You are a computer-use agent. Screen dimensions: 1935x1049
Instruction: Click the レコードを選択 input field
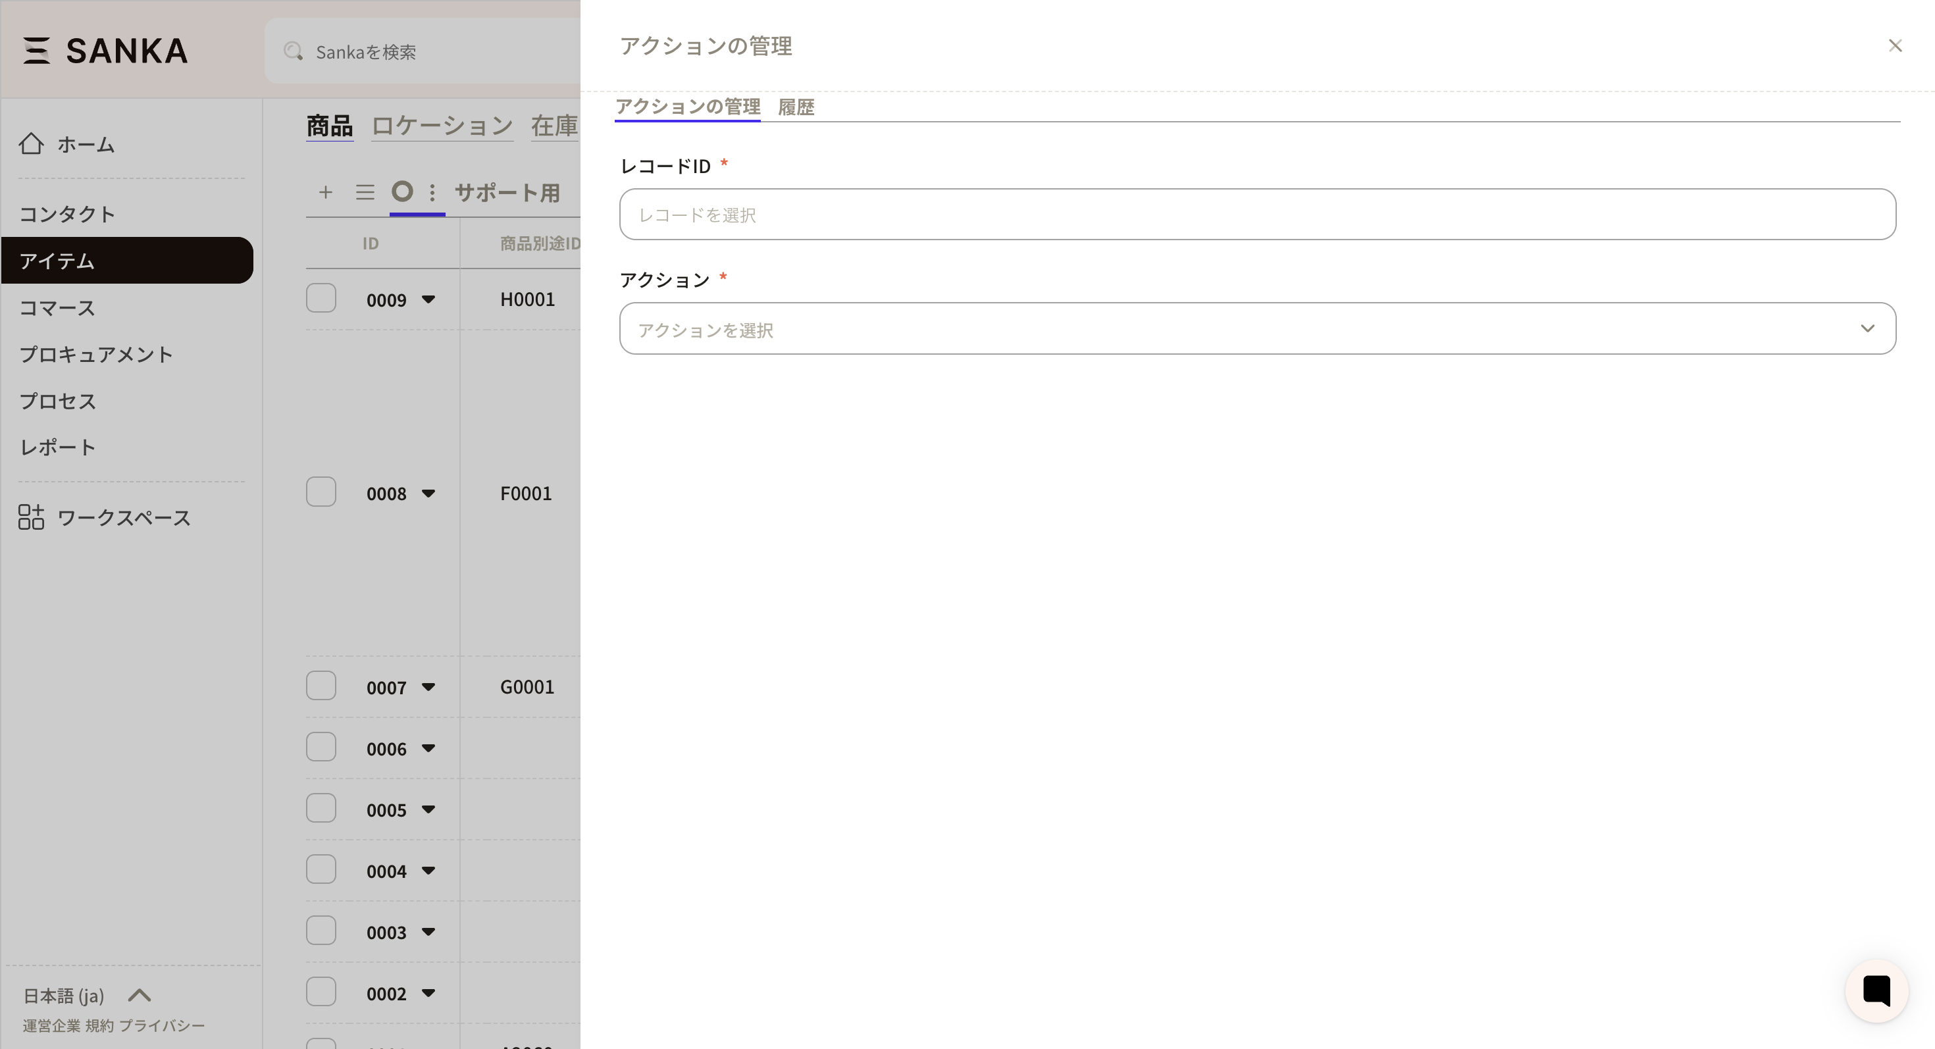coord(1256,215)
